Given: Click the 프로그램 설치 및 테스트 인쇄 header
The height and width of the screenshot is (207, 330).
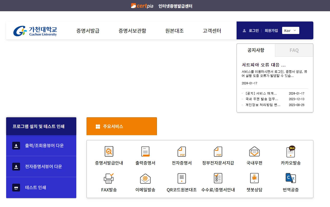Looking at the screenshot, I should click(x=41, y=126).
